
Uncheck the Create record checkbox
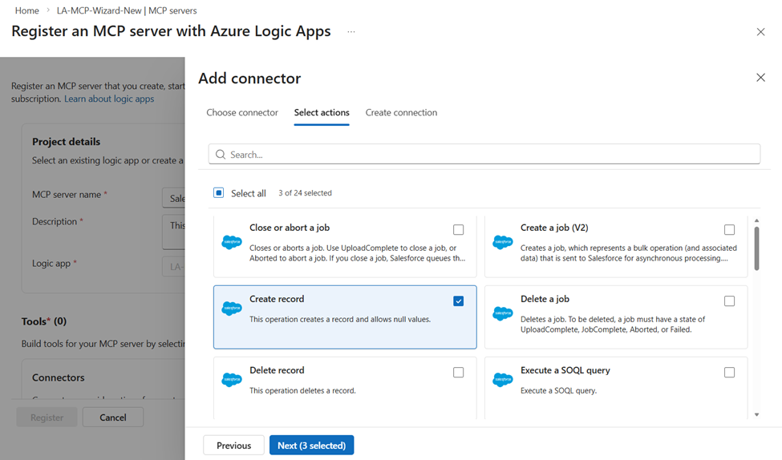coord(458,301)
